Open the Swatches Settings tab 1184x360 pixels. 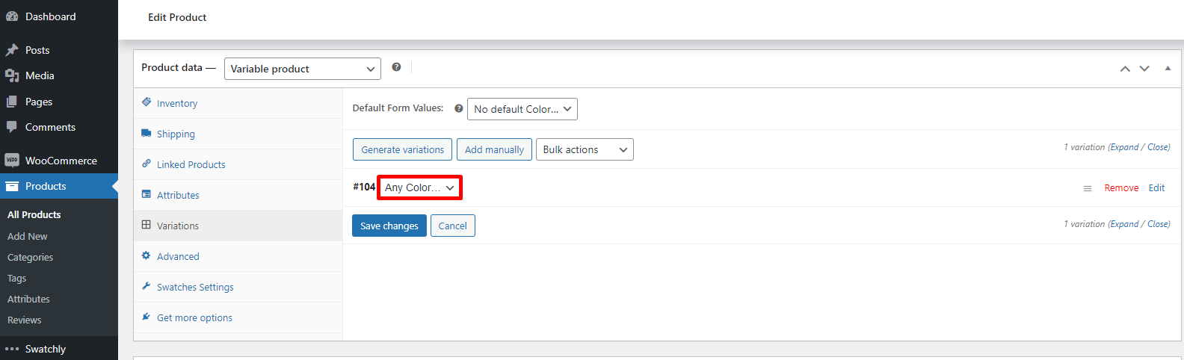click(195, 287)
